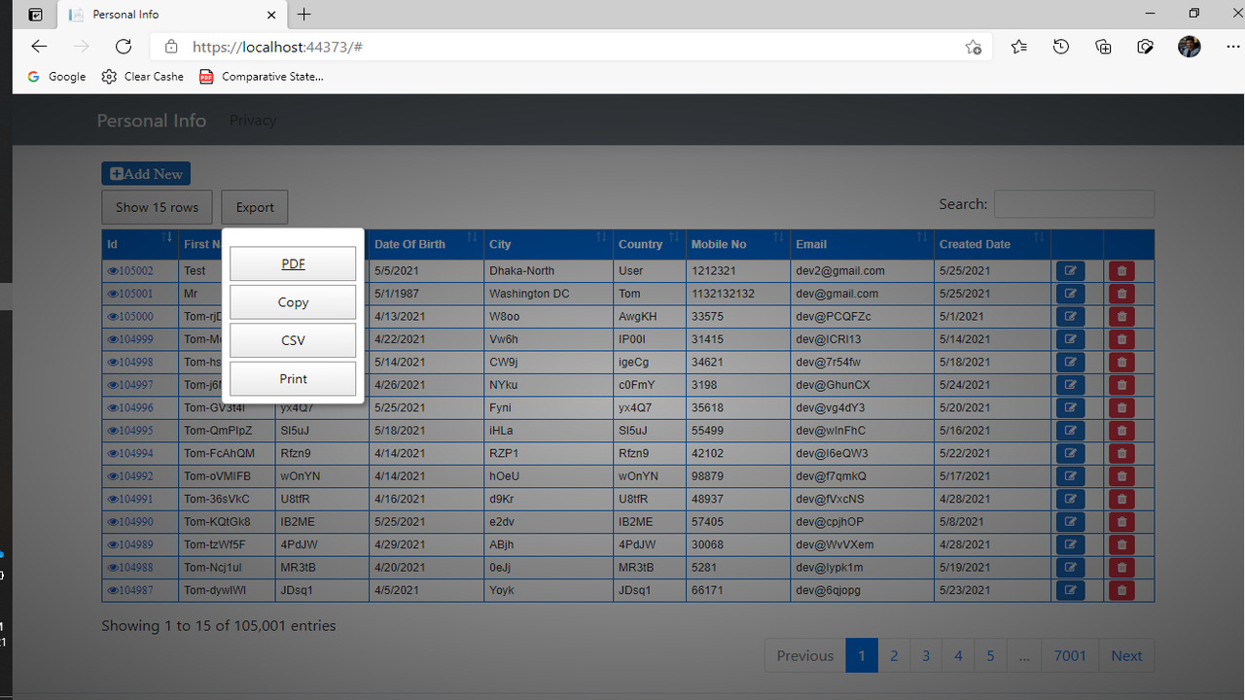Open browser Favorites with the star icon

click(1018, 46)
